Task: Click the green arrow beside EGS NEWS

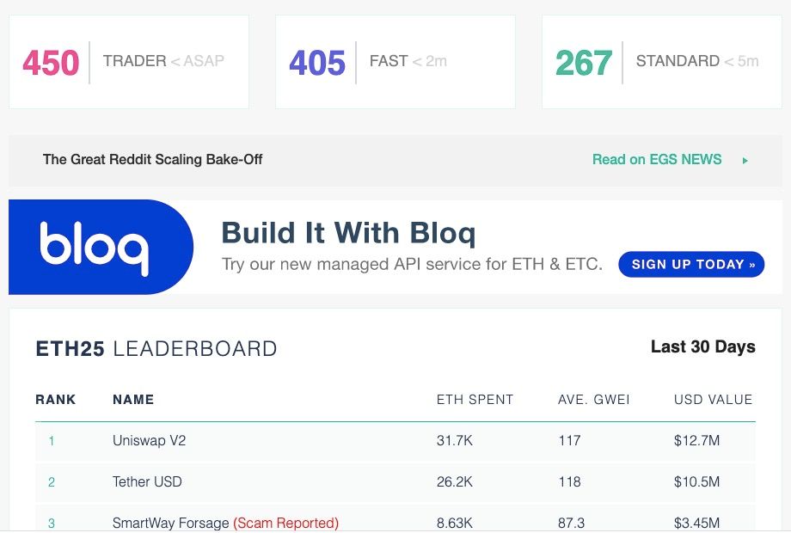Action: click(x=745, y=161)
